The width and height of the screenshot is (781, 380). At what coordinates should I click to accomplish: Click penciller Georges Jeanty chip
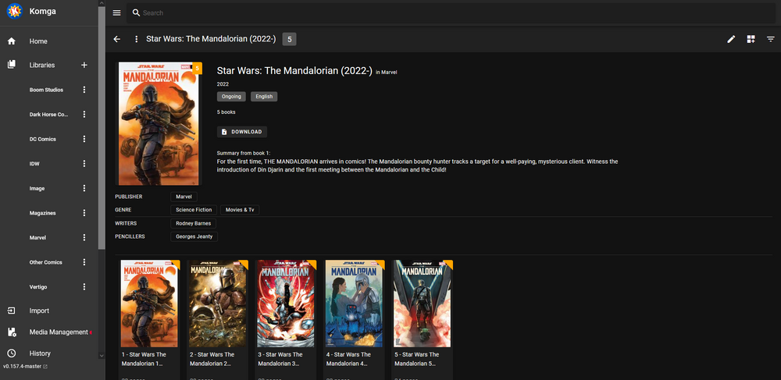194,236
